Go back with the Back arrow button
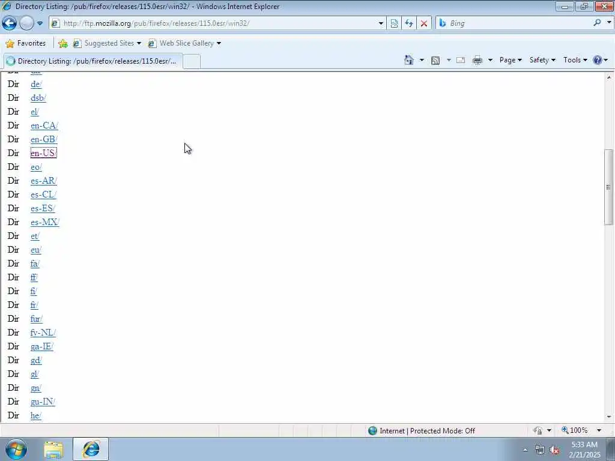 9,23
